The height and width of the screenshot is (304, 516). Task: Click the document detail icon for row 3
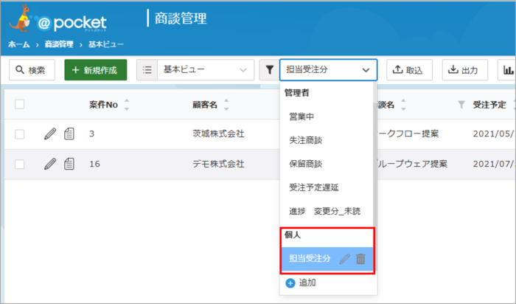point(69,134)
